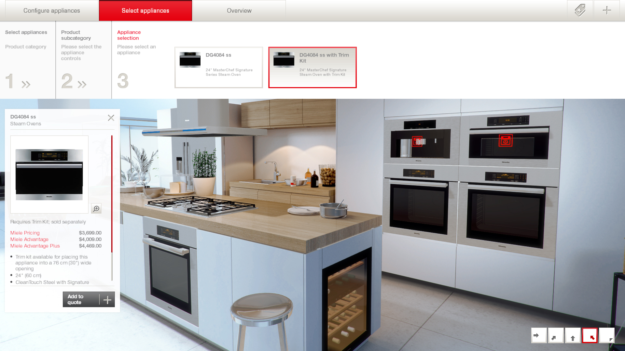The image size is (625, 351).
Task: Select the Overview tab
Action: (239, 10)
